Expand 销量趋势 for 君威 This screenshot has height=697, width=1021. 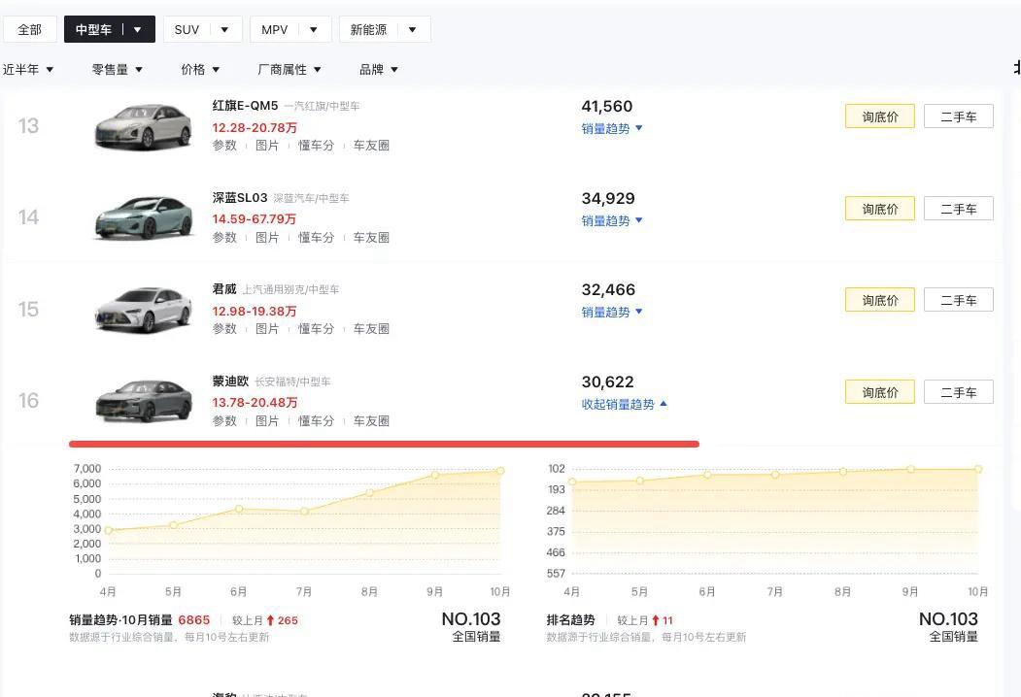coord(612,312)
